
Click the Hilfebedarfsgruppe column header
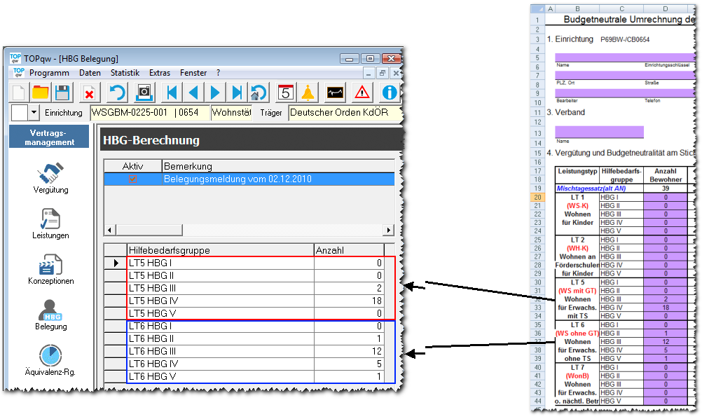pos(220,250)
